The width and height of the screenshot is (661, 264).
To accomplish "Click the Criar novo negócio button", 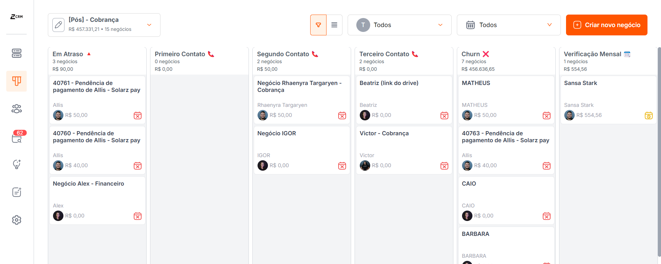I will 607,25.
